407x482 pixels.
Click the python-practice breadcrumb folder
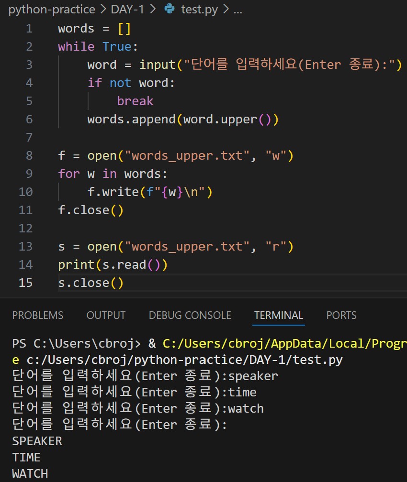pyautogui.click(x=52, y=10)
